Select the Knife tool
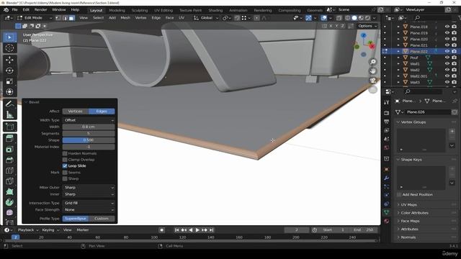The height and width of the screenshot is (259, 461). (x=9, y=181)
